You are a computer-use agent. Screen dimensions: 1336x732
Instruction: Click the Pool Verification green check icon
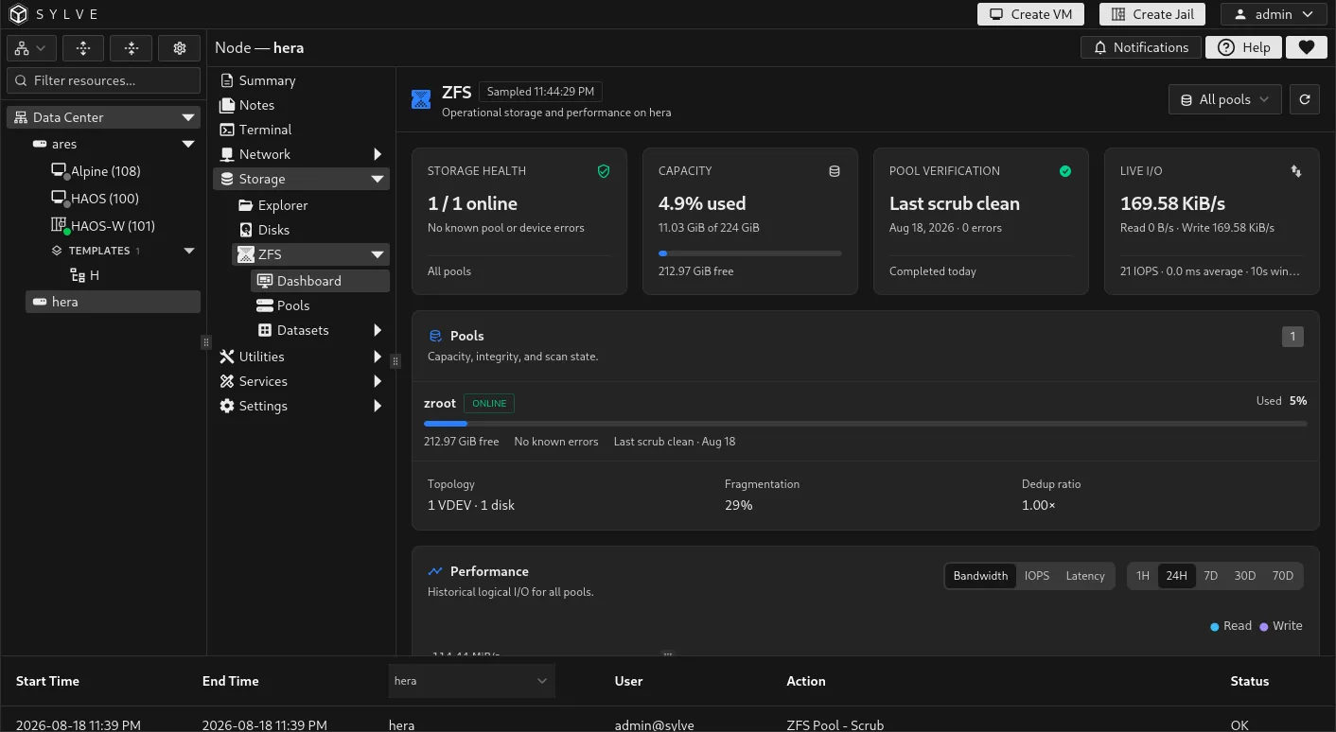pos(1065,171)
